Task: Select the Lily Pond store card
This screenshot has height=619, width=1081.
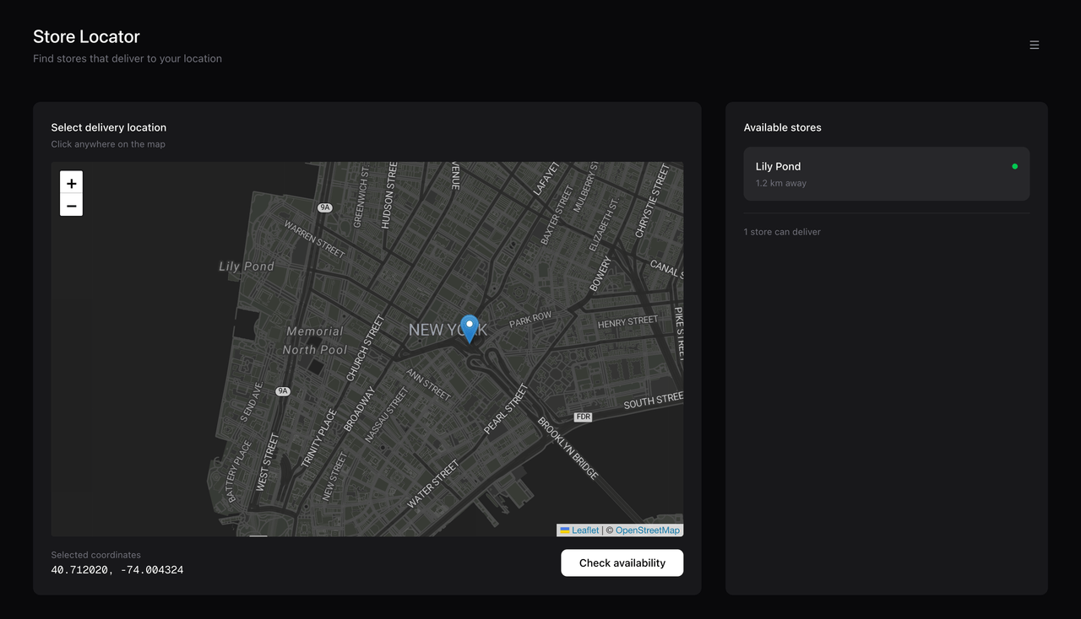Action: pyautogui.click(x=886, y=174)
